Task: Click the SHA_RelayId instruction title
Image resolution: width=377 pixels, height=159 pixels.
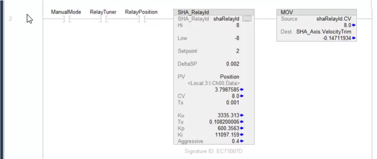Action: click(x=193, y=12)
